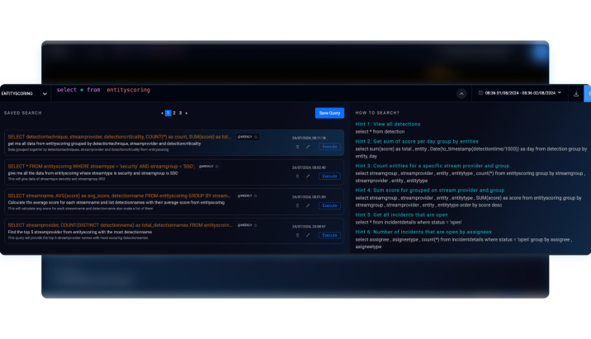Execute the detectiontechnique grouped query
This screenshot has width=591, height=339.
coord(329,147)
